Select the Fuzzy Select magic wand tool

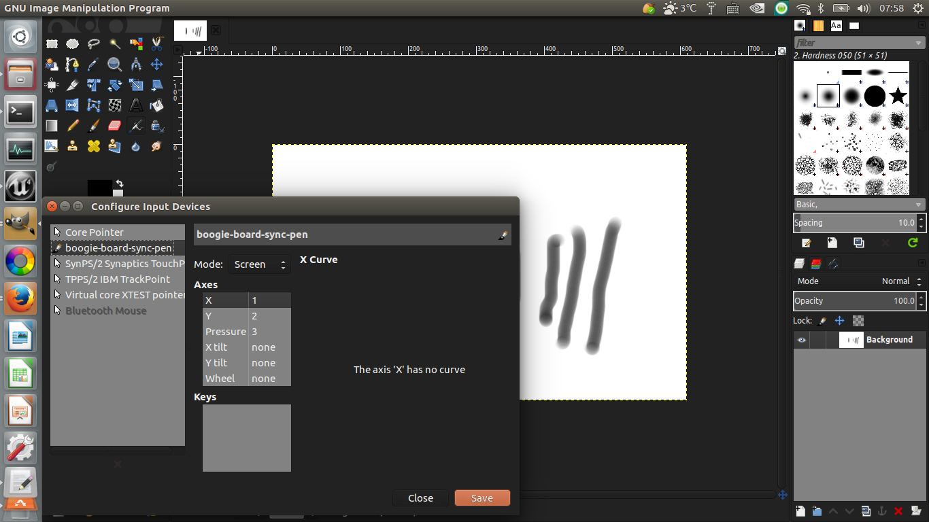115,44
